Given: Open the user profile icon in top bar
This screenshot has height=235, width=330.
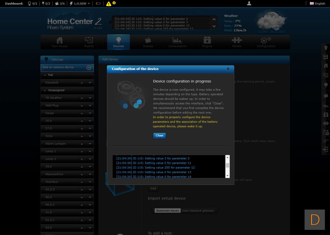Looking at the screenshot, I should 249,3.
